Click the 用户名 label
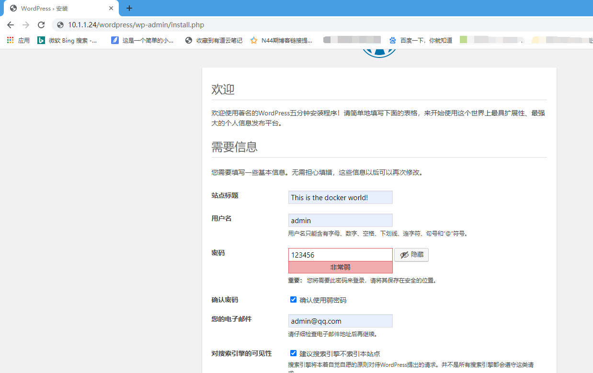593x373 pixels. (x=222, y=218)
